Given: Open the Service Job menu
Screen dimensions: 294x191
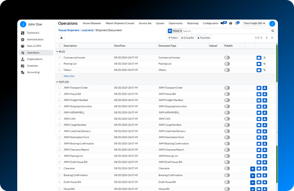Looking at the screenshot, I should [x=145, y=23].
